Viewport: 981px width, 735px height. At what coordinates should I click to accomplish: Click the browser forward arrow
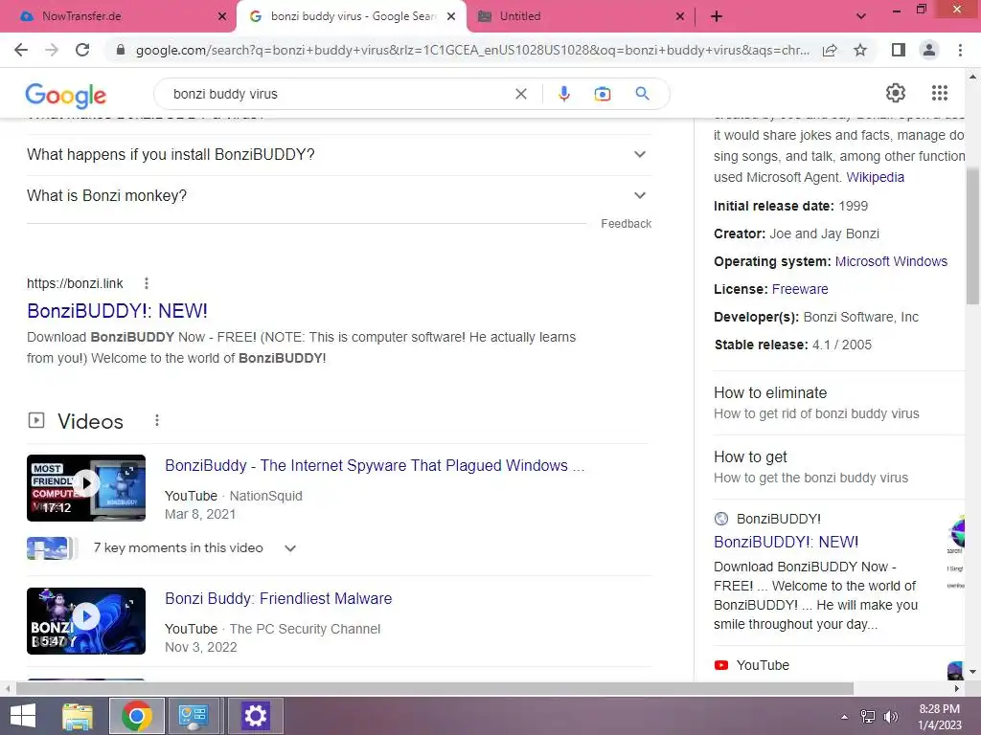[52, 50]
